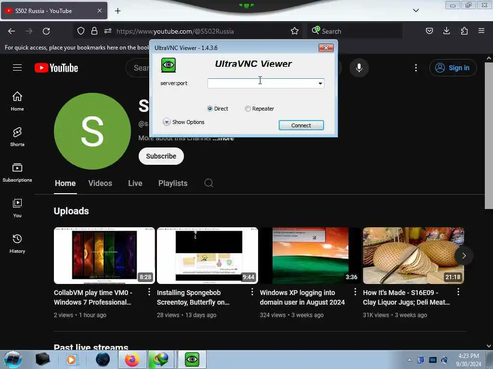Open Installing Spongebob Screentoy video thumbnail
Screen dimensions: 493x369
click(x=208, y=256)
